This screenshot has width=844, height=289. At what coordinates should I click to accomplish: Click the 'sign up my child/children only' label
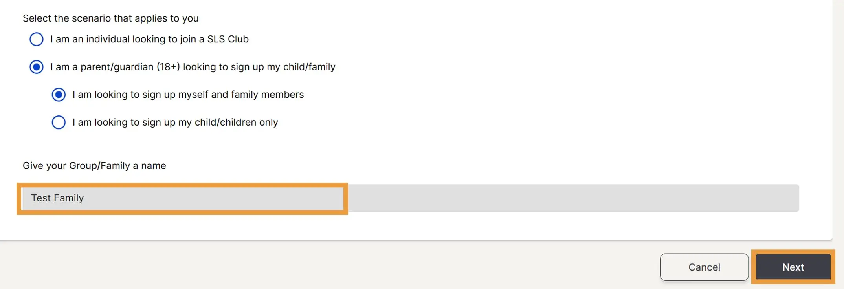[175, 123]
